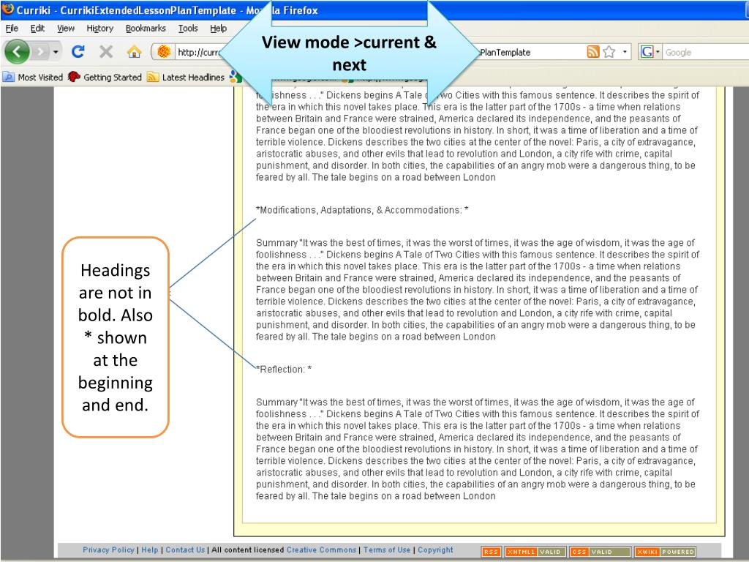
Task: Open the Latest Headlines feed bookmark
Action: tap(186, 77)
